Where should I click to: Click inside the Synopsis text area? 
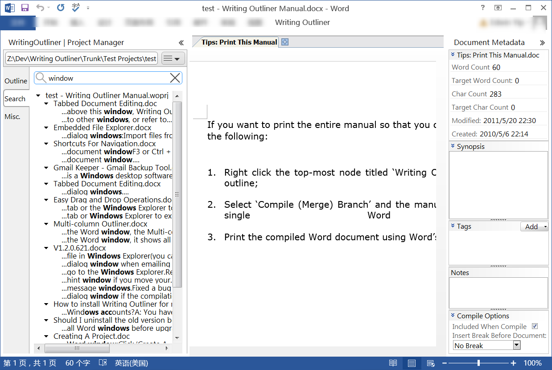(498, 185)
